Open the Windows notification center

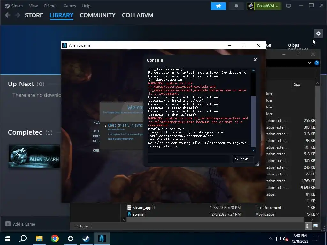click(x=316, y=239)
